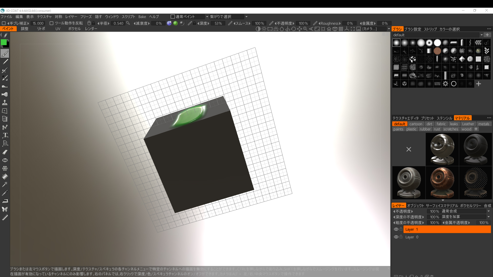493x277 pixels.
Task: Expand the default brush set dropdown
Action: pos(481,35)
